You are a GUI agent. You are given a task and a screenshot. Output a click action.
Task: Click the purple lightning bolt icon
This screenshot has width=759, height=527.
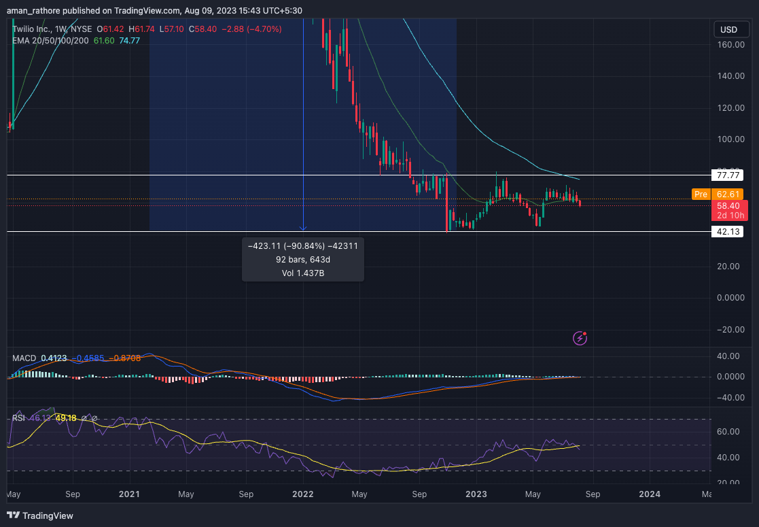(580, 338)
